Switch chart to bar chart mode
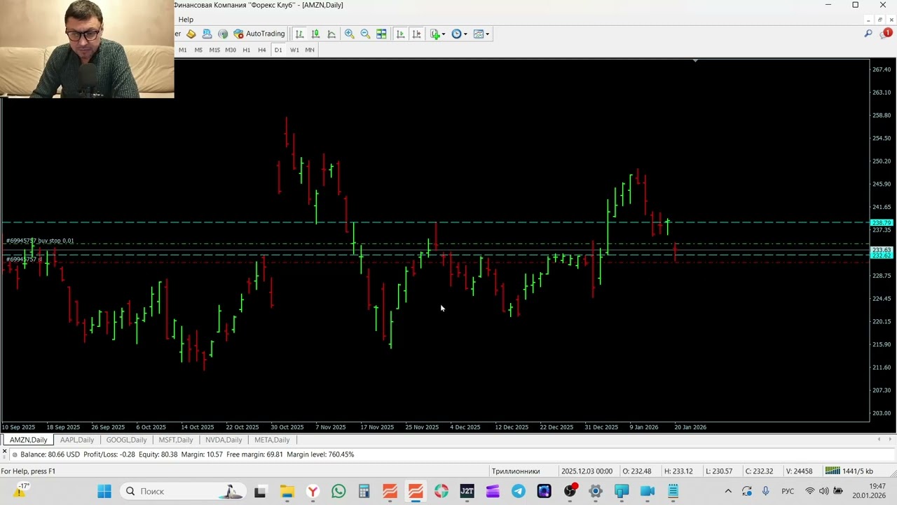897x505 pixels. click(299, 34)
